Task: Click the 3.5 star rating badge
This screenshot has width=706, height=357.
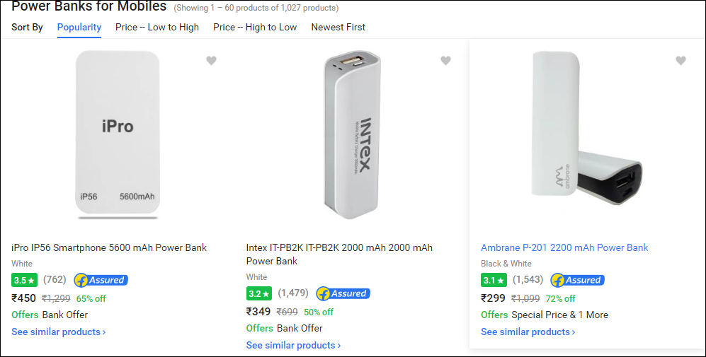Action: tap(24, 280)
